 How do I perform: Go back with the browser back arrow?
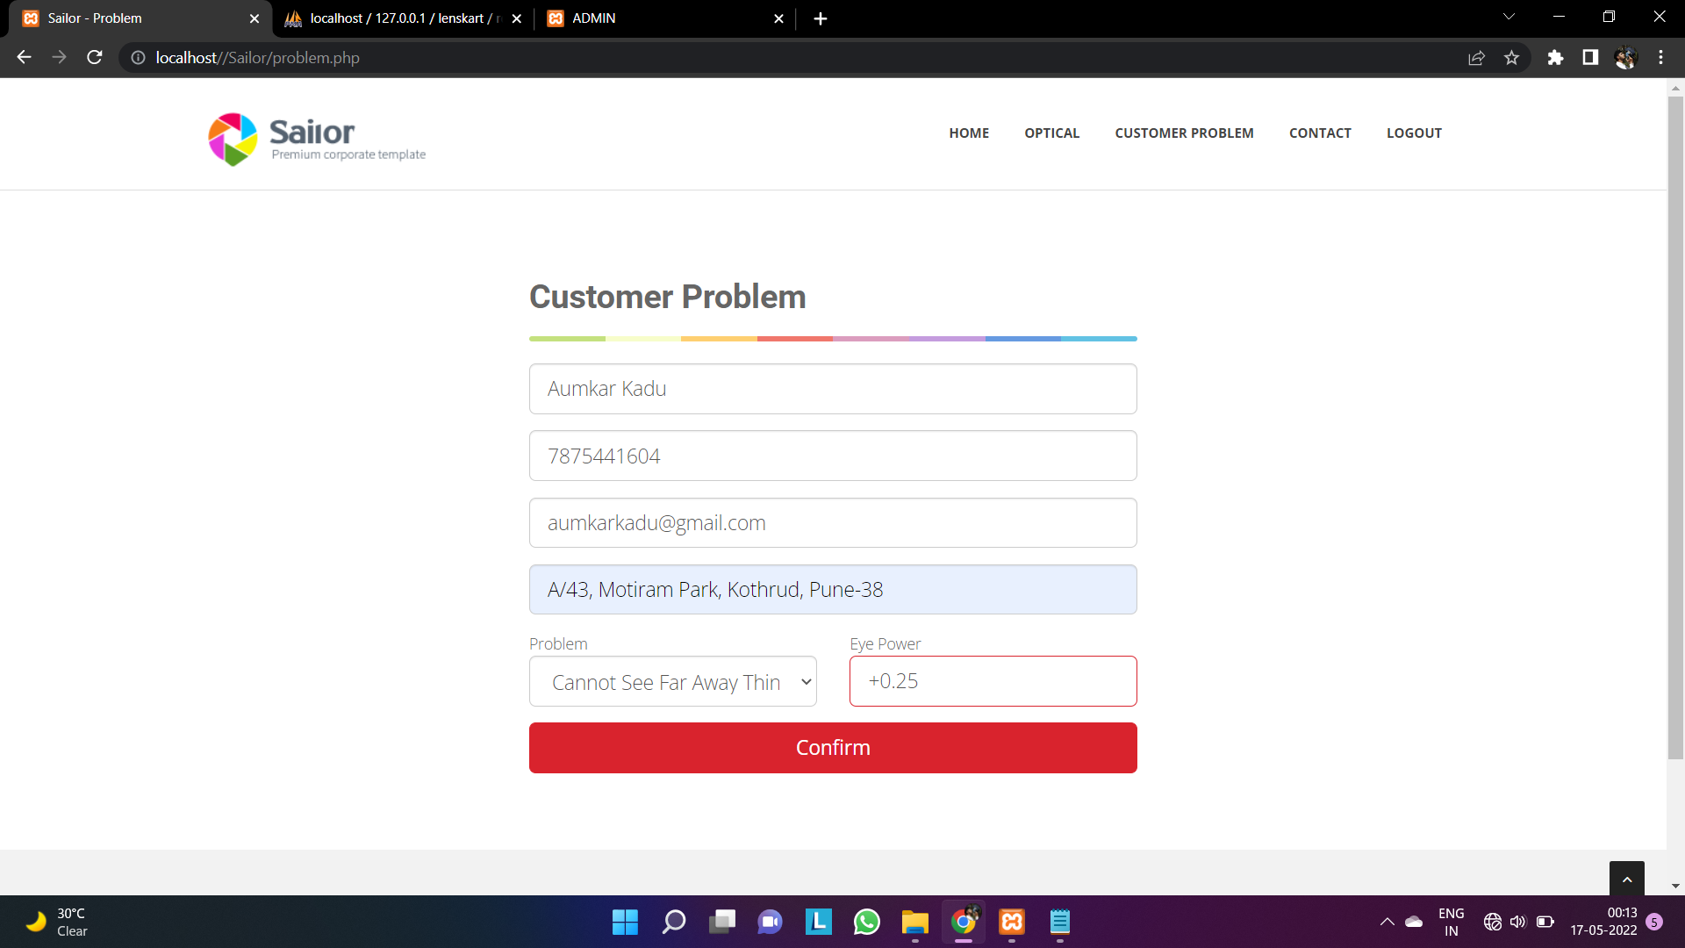pyautogui.click(x=24, y=57)
